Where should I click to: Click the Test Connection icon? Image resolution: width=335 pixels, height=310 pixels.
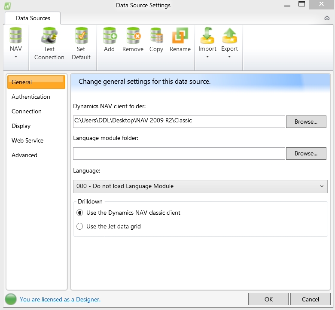click(x=49, y=36)
